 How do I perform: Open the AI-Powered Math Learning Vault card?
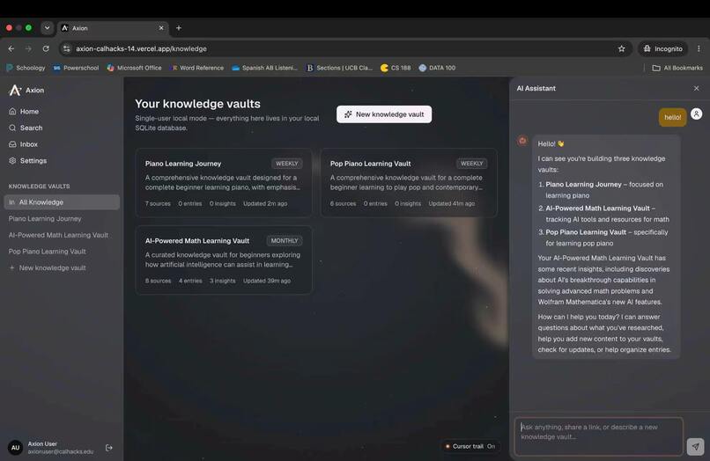(224, 260)
